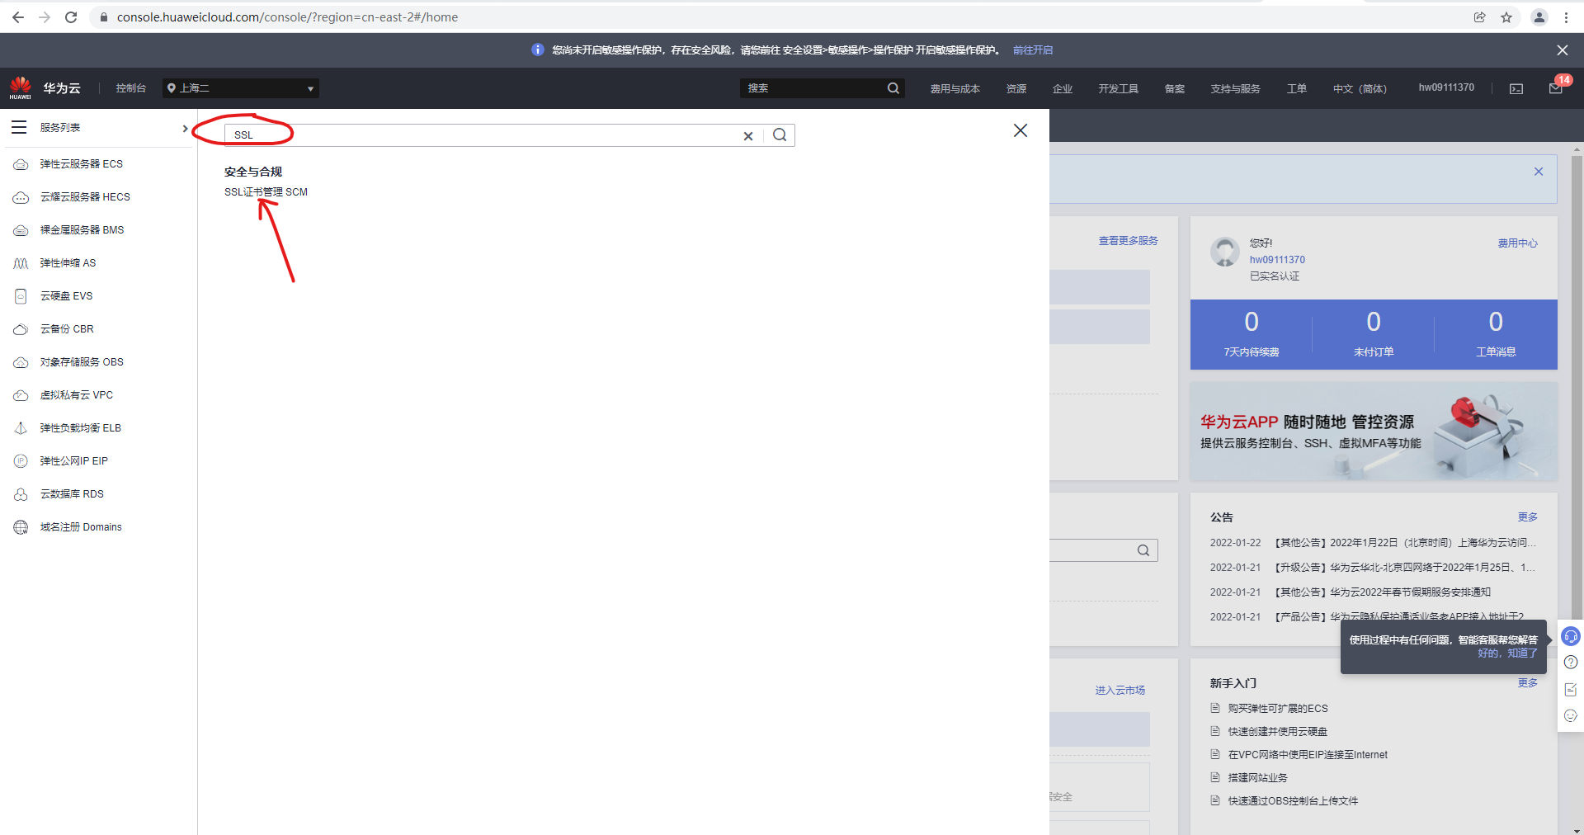
Task: Click the service search magnifier icon
Action: (780, 135)
